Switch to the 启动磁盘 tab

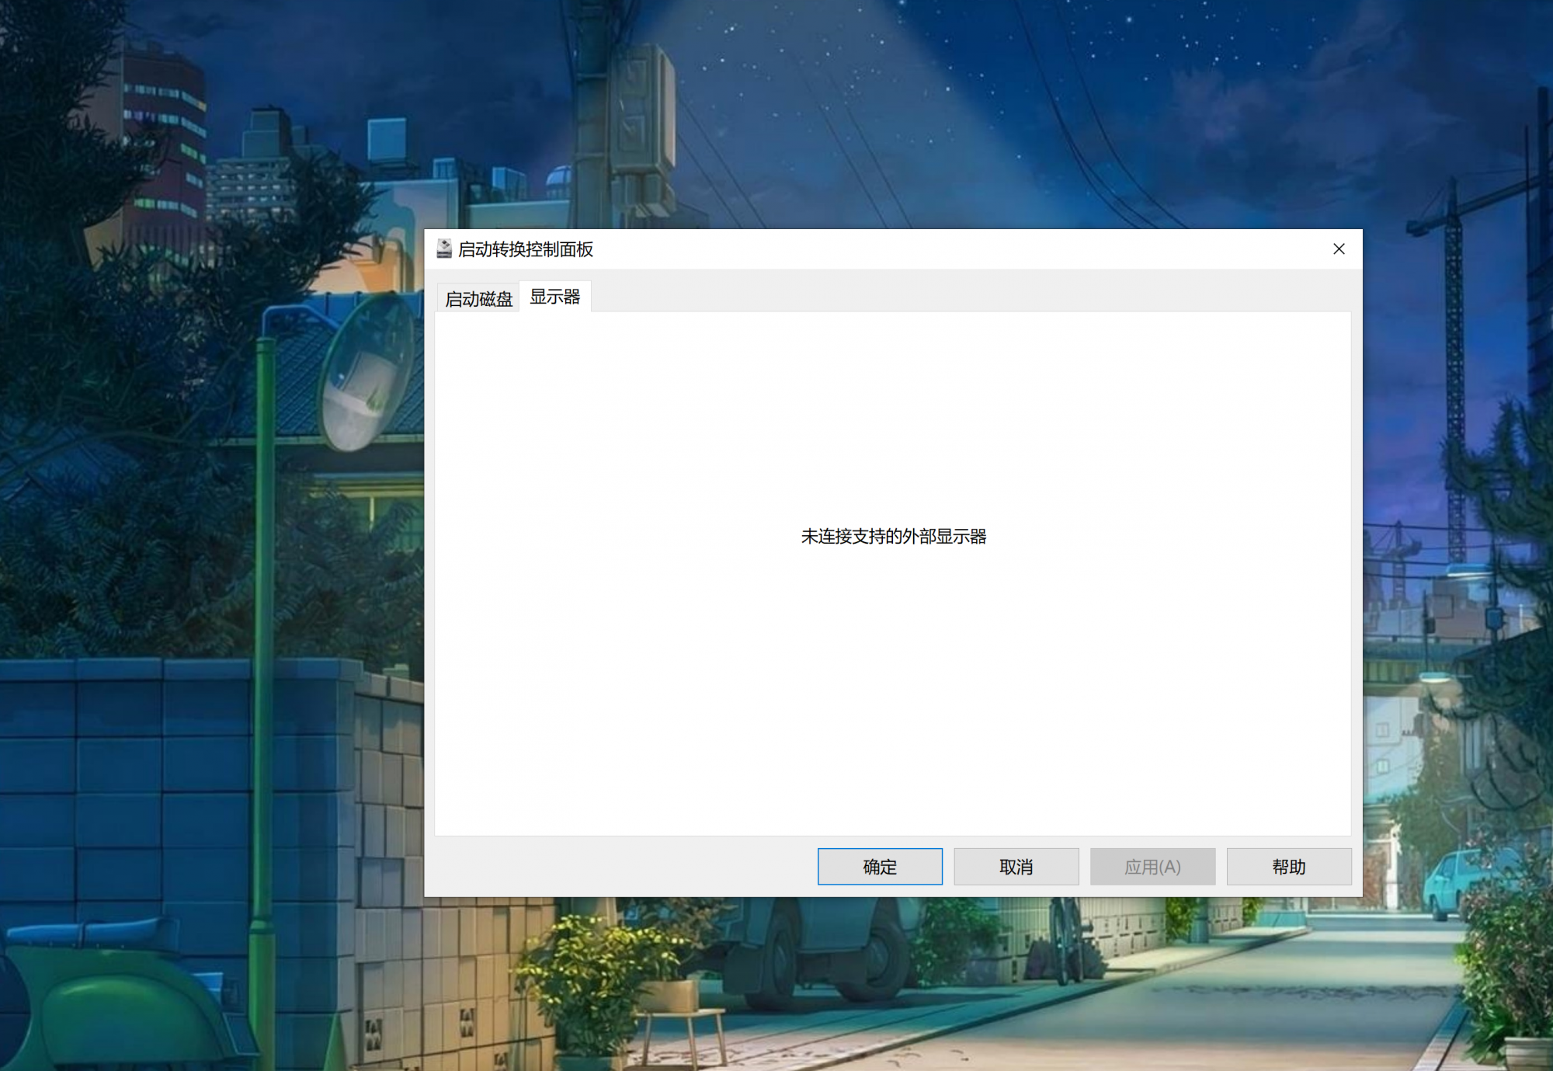[x=478, y=299]
